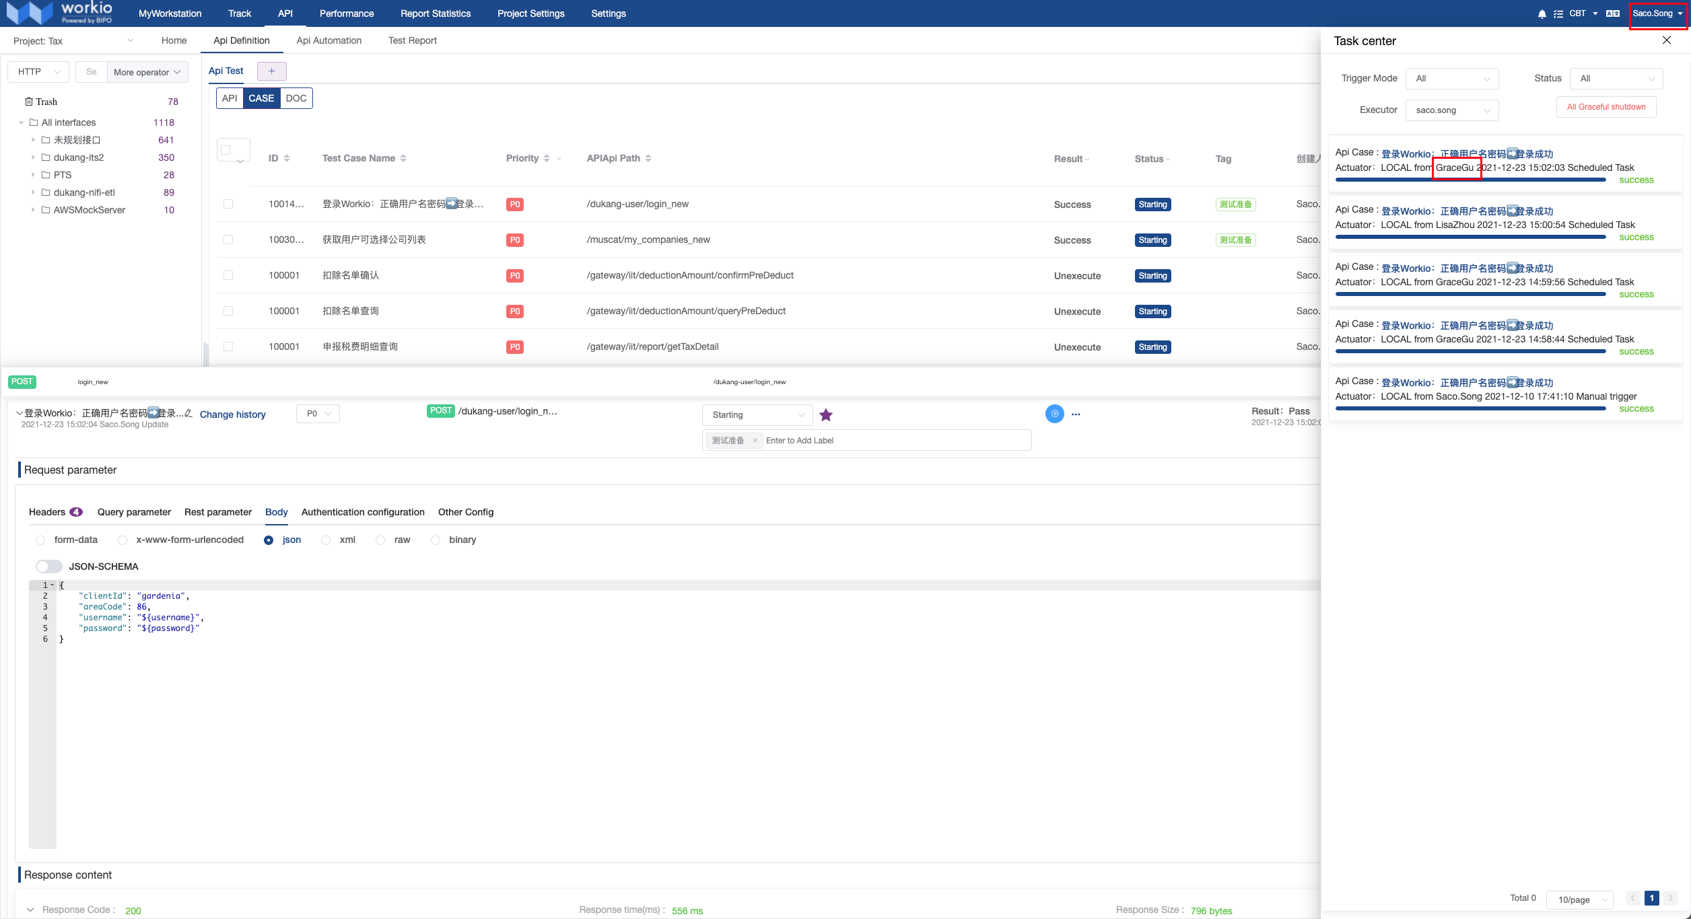
Task: Click the language switch icon
Action: pyautogui.click(x=1613, y=14)
